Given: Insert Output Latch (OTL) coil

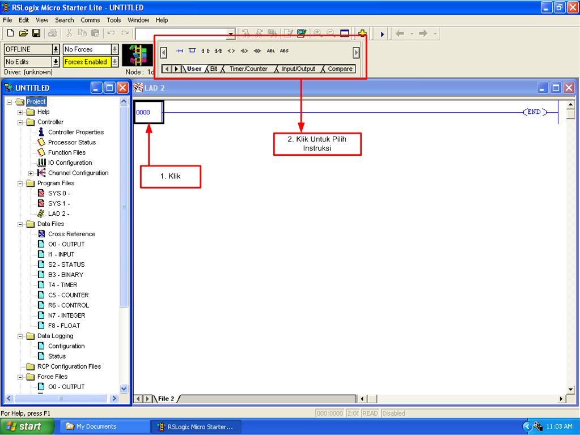Looking at the screenshot, I should tap(244, 51).
